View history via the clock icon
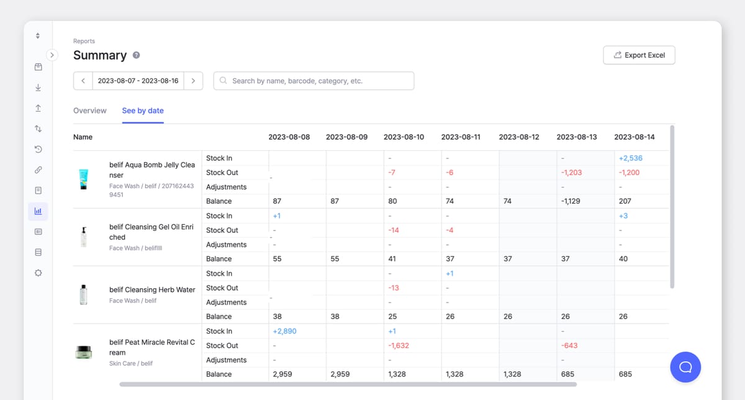Image resolution: width=745 pixels, height=400 pixels. [38, 149]
